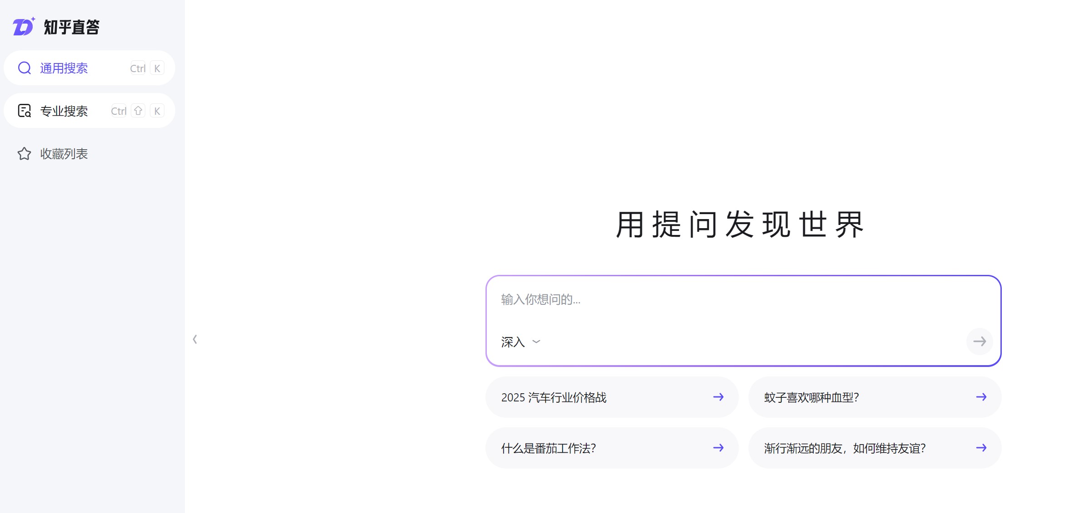The height and width of the screenshot is (513, 1079).
Task: Click the star icon next to 收藏列表
Action: click(x=24, y=154)
